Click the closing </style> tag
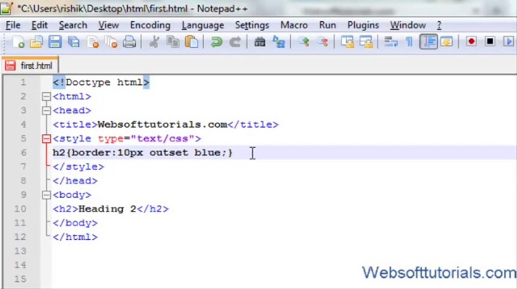Image resolution: width=517 pixels, height=289 pixels. tap(78, 167)
